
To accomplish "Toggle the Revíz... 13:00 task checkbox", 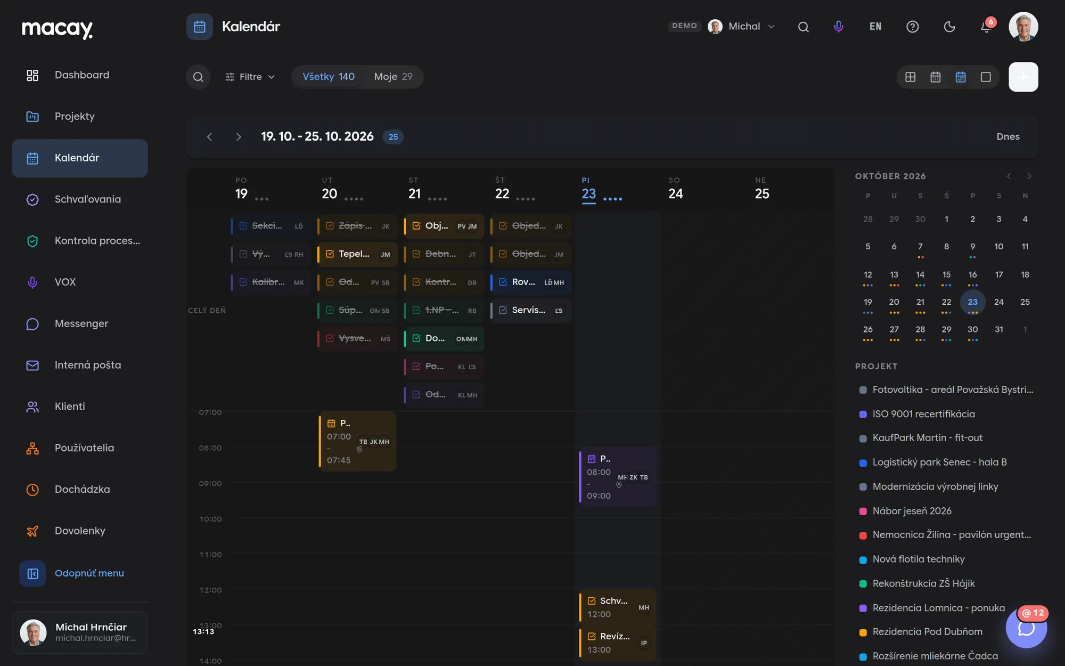I will 592,637.
